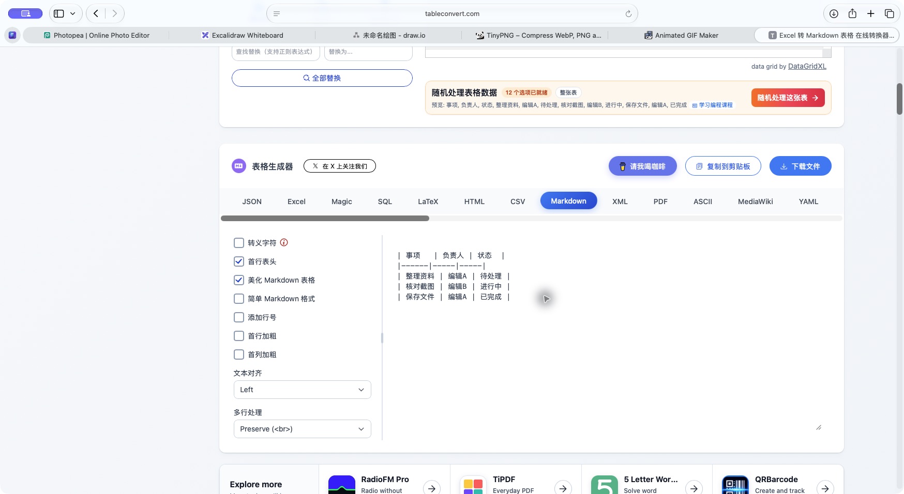The width and height of the screenshot is (904, 494).
Task: Uncheck 美化 Markdown 表格 checkbox
Action: (x=239, y=280)
